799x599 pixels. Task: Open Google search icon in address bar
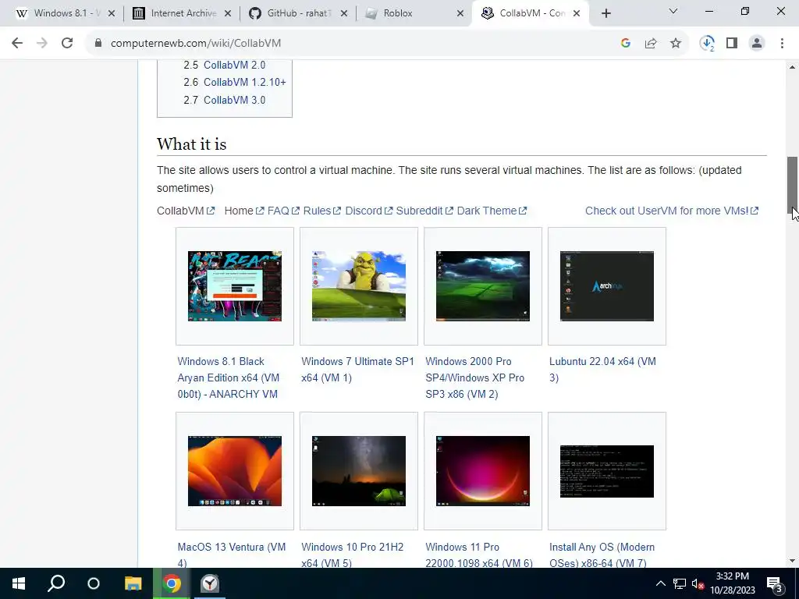click(x=626, y=44)
